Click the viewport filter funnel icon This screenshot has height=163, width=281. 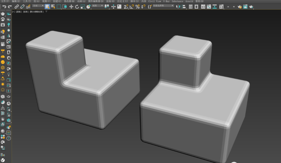[x=46, y=12]
